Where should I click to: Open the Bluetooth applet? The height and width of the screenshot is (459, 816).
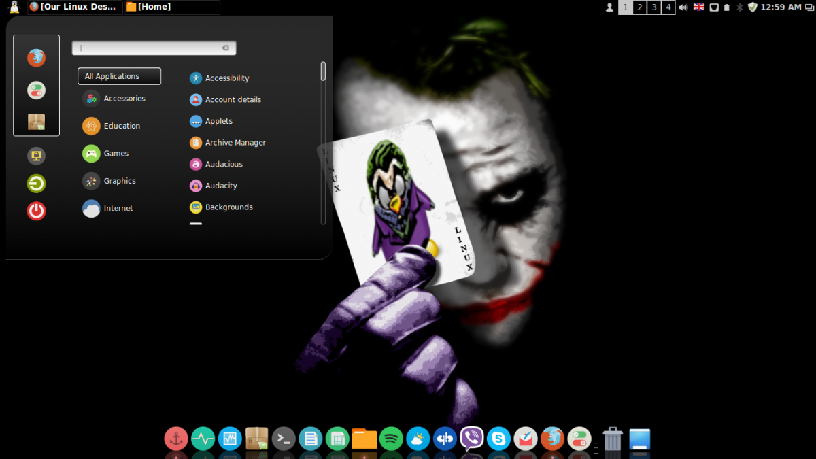tap(740, 7)
